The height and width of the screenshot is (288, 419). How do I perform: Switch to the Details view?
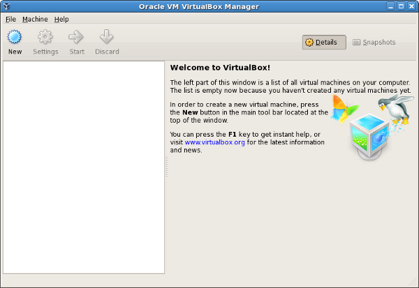(324, 43)
